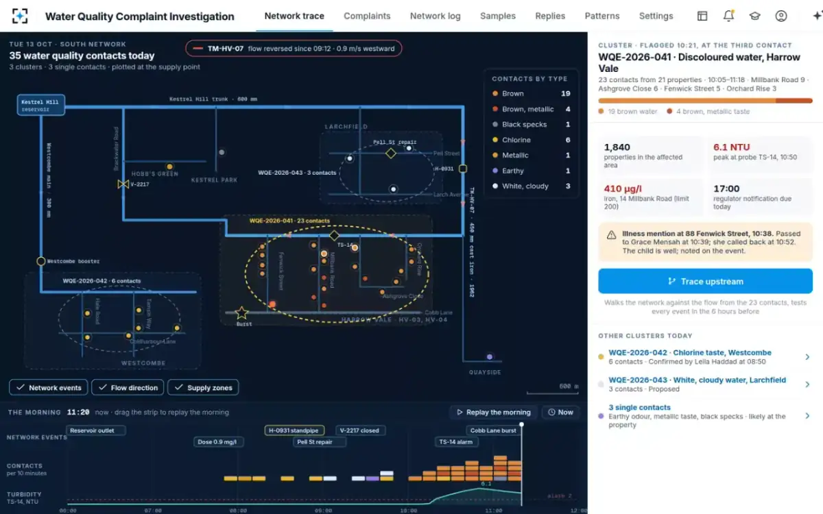
Task: Select the Cobb Lane burst event marker
Action: coord(493,430)
